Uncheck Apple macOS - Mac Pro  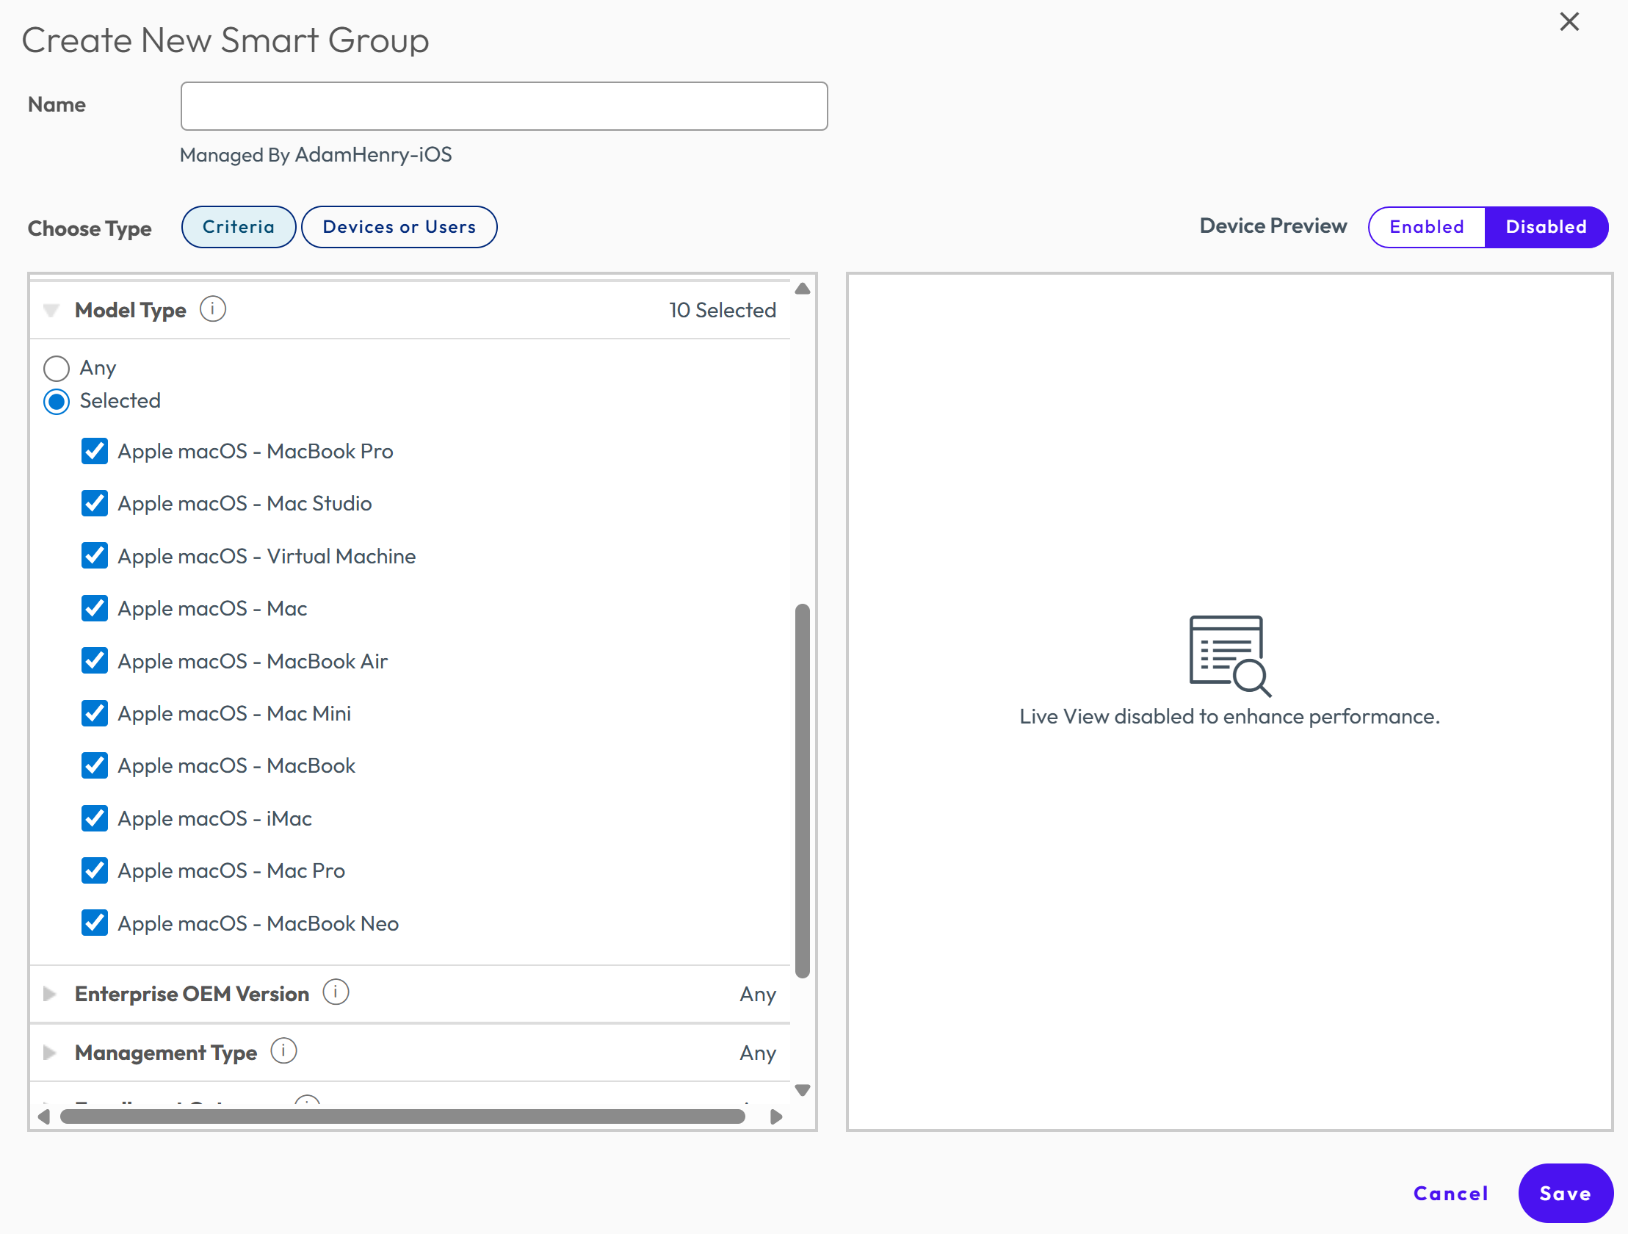tap(94, 870)
